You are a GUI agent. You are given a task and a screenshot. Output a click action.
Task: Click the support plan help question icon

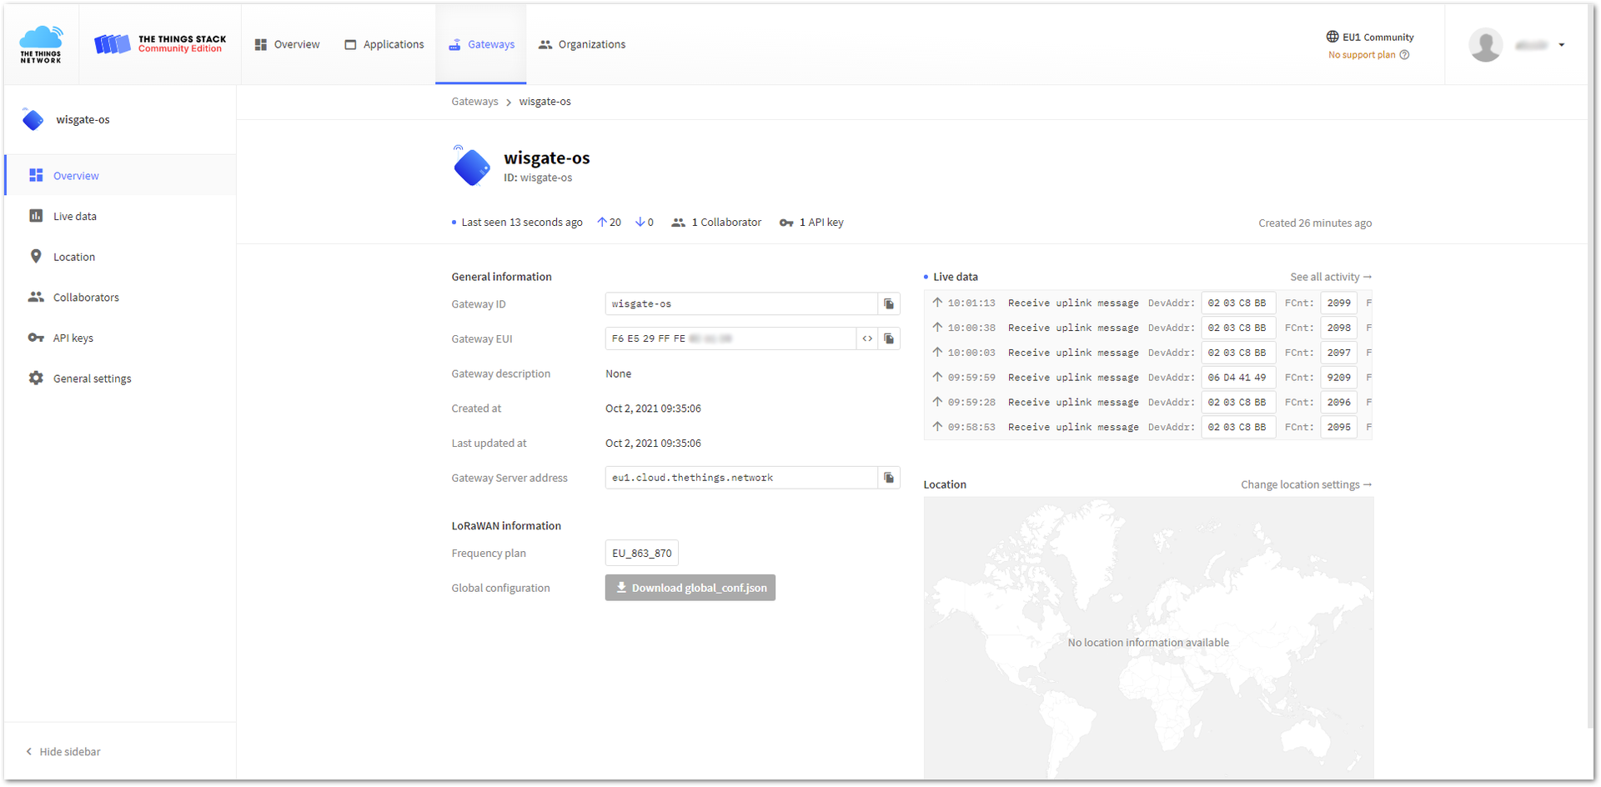[x=1405, y=55]
